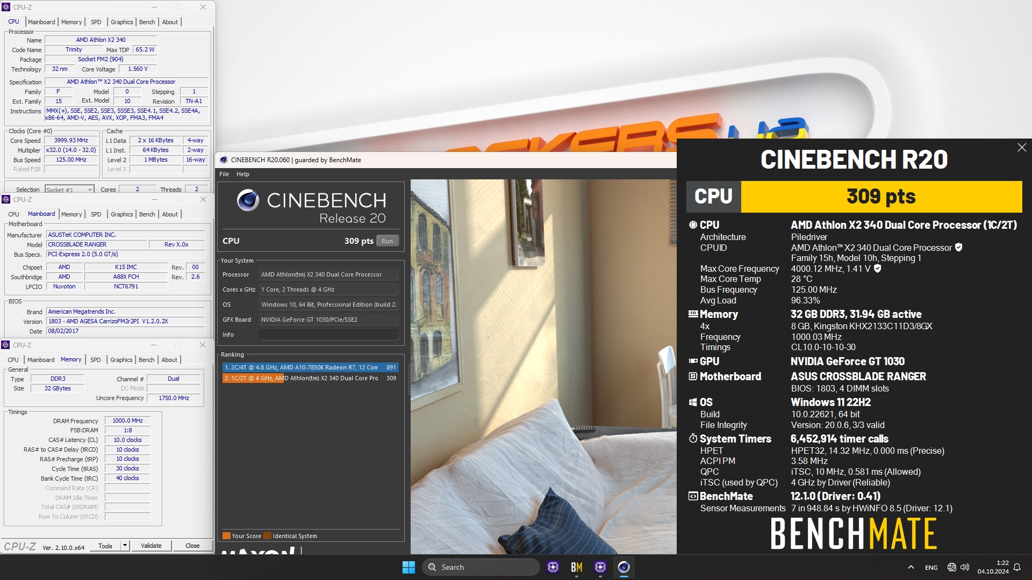
Task: Open Graphics tab in top CPU-Z window
Action: (x=122, y=22)
